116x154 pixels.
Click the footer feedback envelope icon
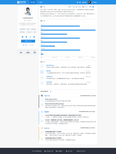pyautogui.click(x=56, y=151)
